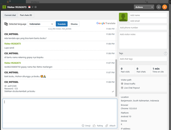
Task: Open the Tags help question mark icon
Action: [166, 53]
